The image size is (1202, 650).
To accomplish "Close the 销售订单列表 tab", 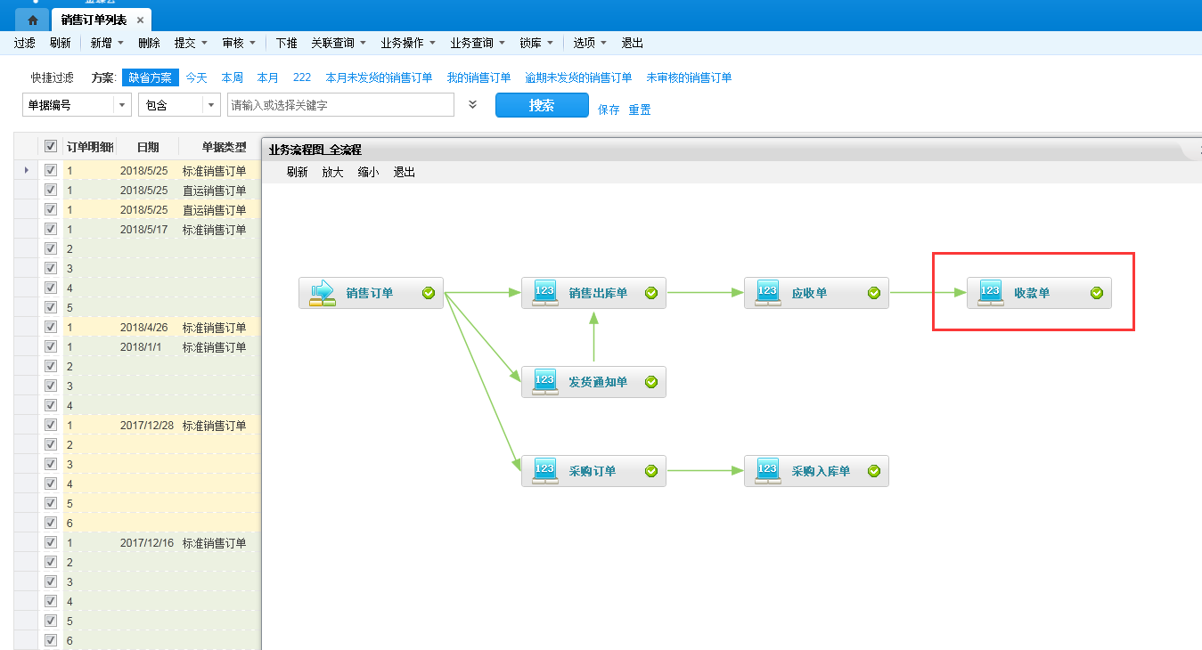I will [140, 20].
